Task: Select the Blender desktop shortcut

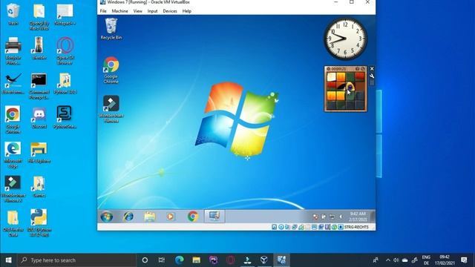Action: [39, 48]
